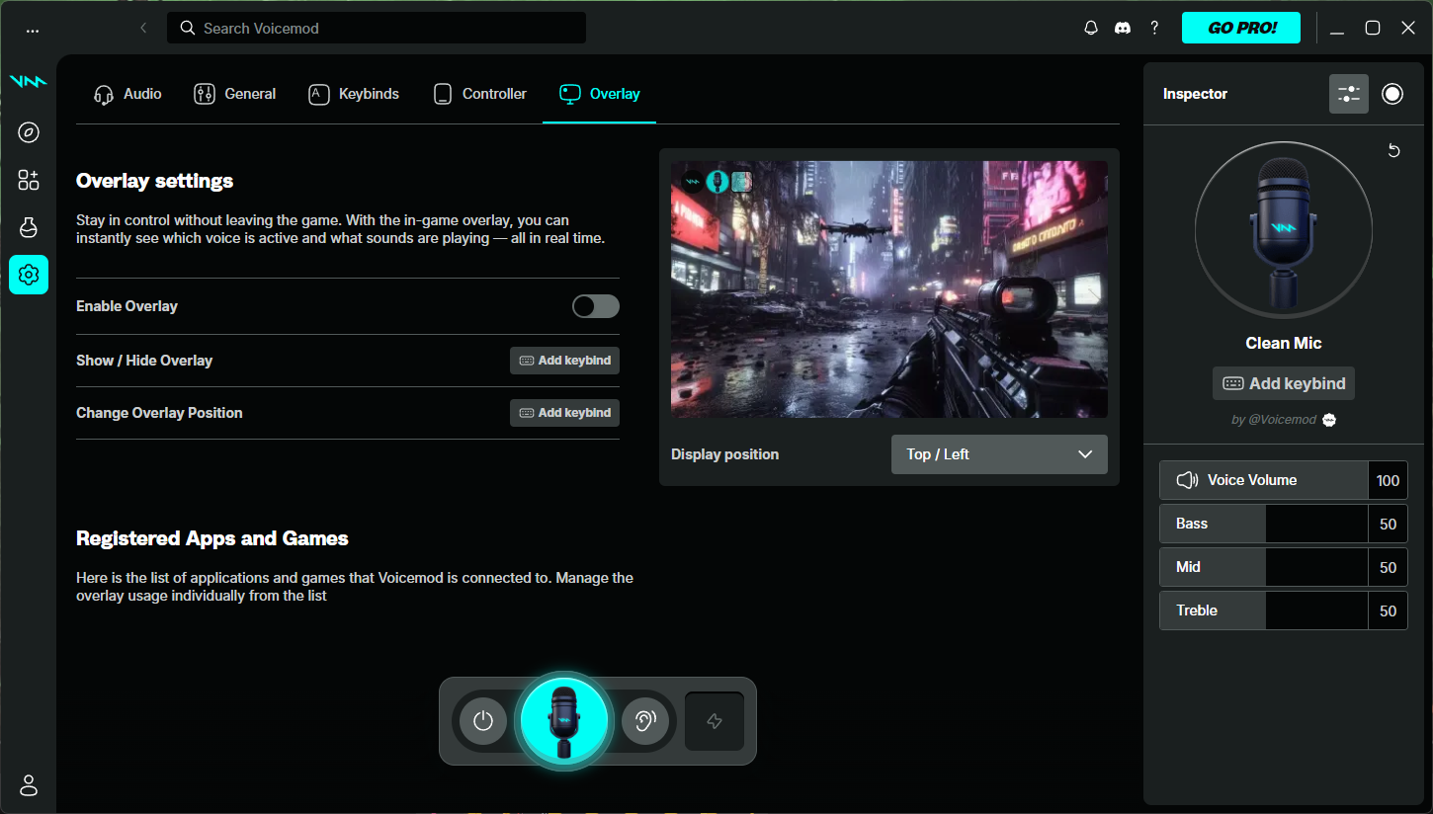Click the Voicemod logo in sidebar

29,82
